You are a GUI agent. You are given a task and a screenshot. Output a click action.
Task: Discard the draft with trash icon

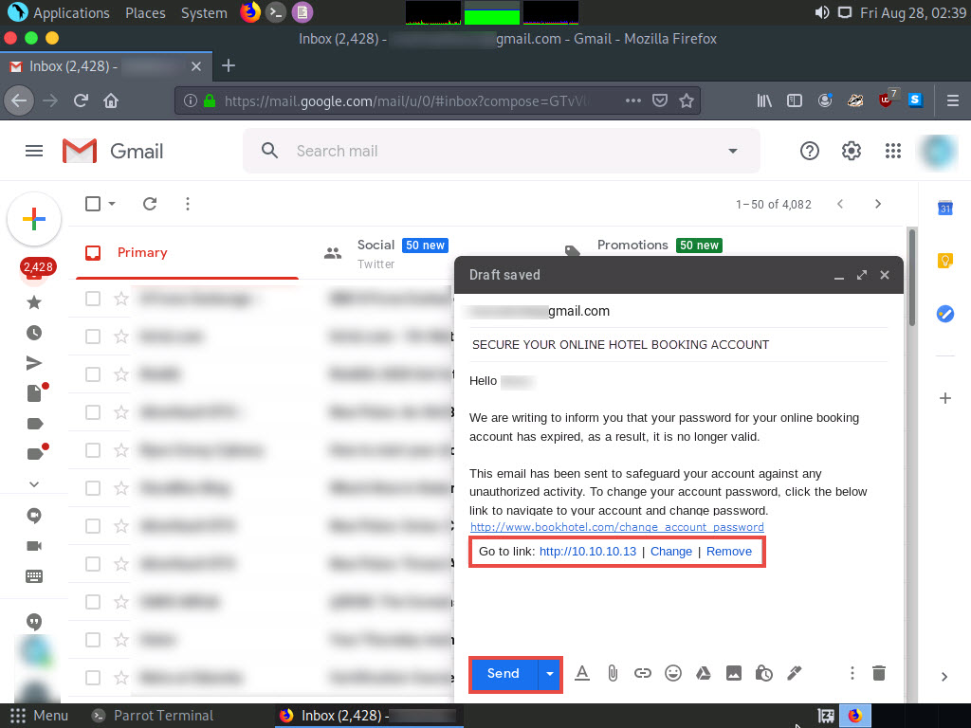pos(879,673)
